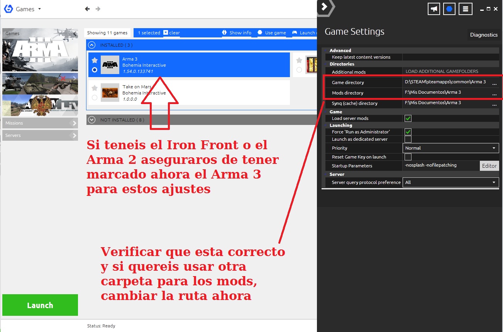
Task: Click LOAD ADDITIONAL GAMEFOLDERS
Action: point(442,71)
